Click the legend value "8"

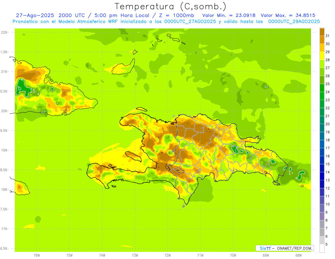(x=326, y=220)
